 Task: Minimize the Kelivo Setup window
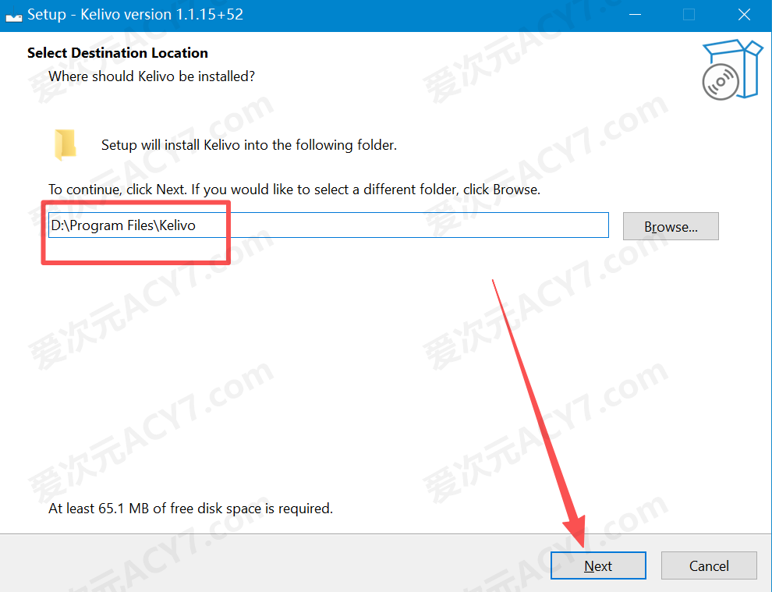(x=635, y=15)
